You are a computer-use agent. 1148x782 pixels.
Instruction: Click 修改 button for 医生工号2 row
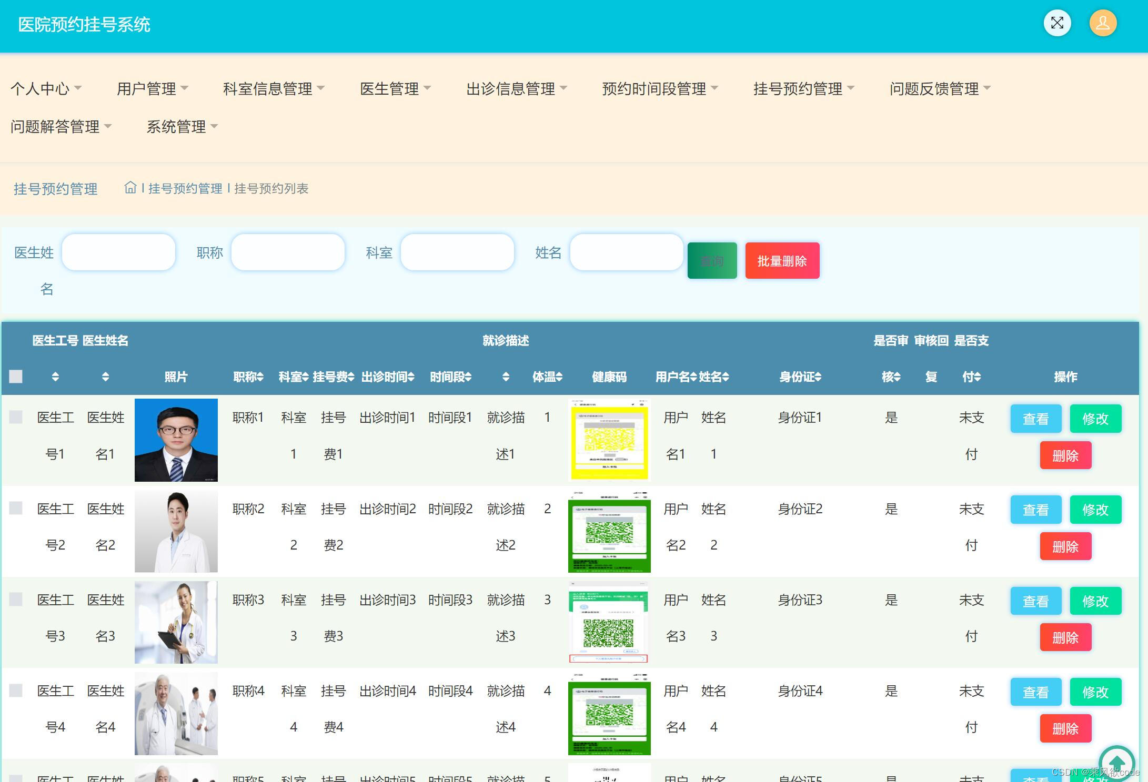[1095, 510]
